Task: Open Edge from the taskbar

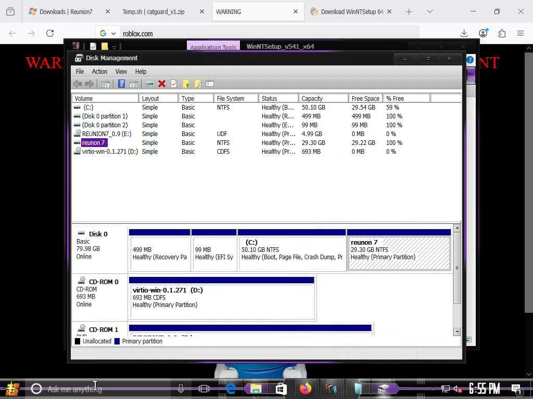Action: 231,389
